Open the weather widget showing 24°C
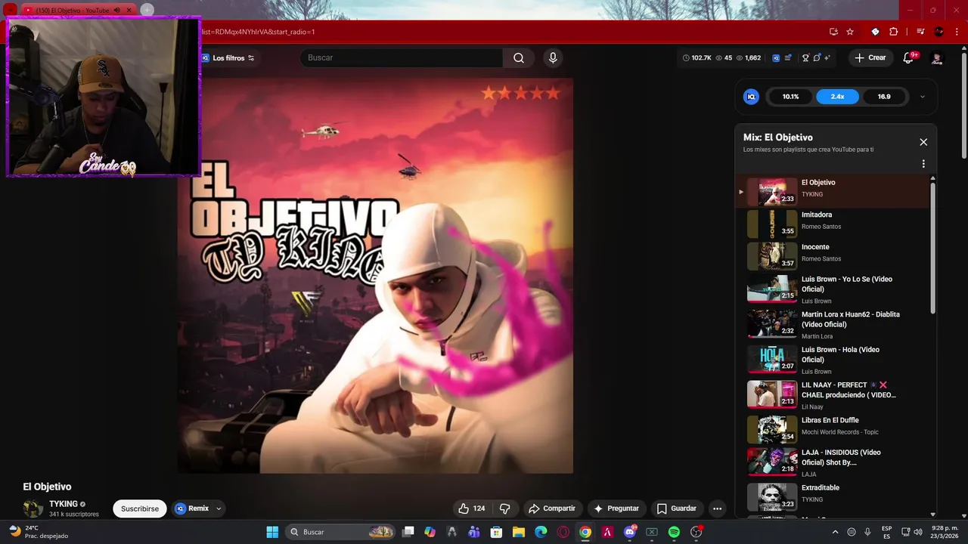 (x=38, y=532)
